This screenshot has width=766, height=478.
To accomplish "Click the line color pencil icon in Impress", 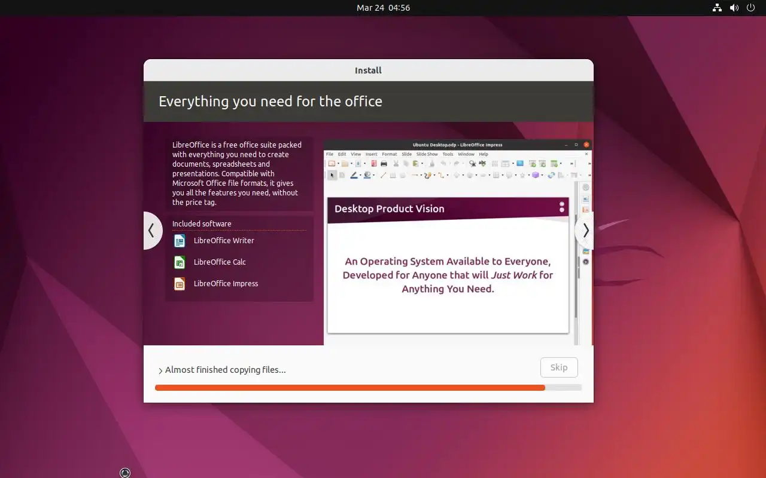I will point(354,175).
